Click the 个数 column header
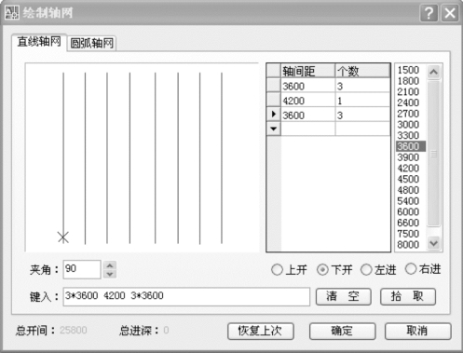This screenshot has width=463, height=353. 362,71
